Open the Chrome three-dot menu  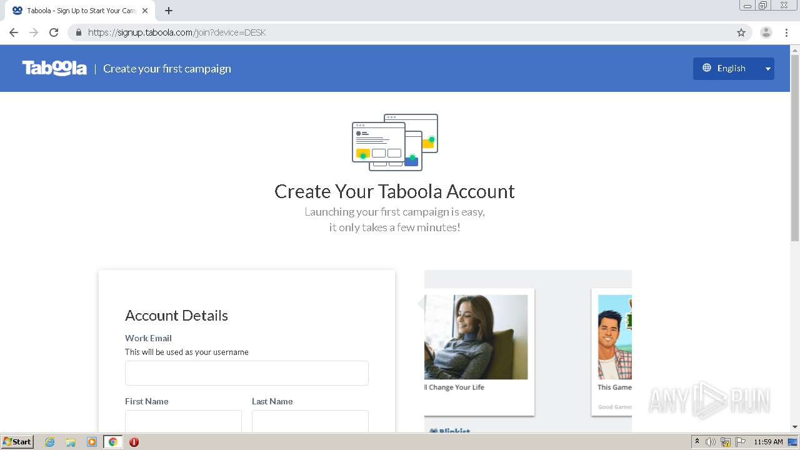point(787,32)
